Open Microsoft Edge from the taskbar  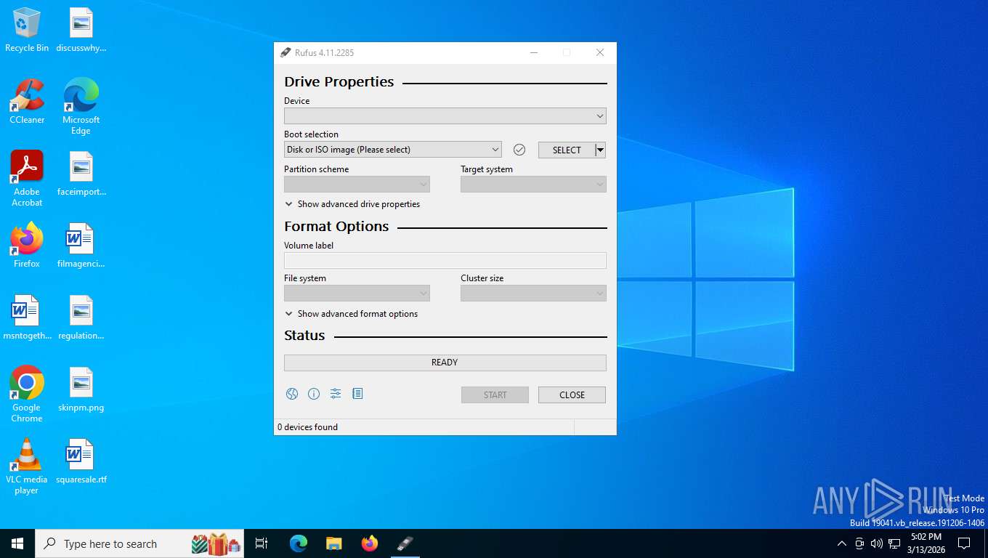(299, 543)
